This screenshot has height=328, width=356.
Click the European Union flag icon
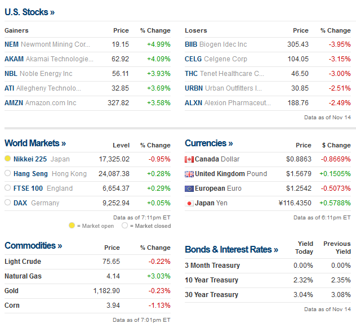tap(189, 188)
